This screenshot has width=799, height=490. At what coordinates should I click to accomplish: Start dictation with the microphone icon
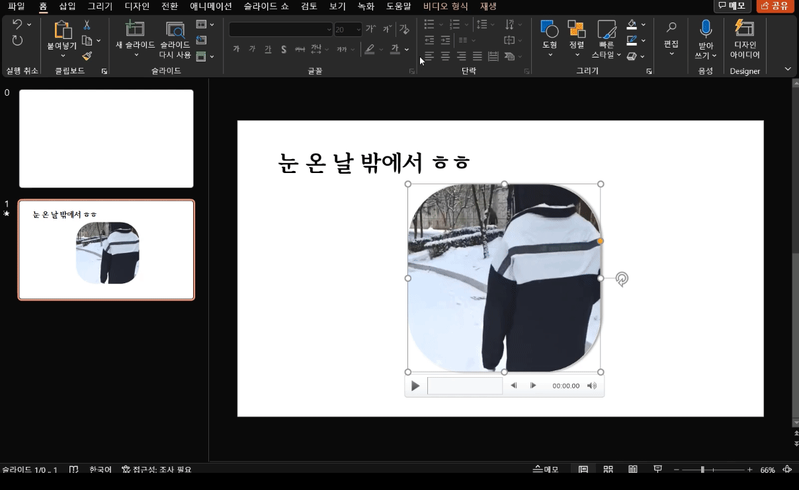coord(706,28)
